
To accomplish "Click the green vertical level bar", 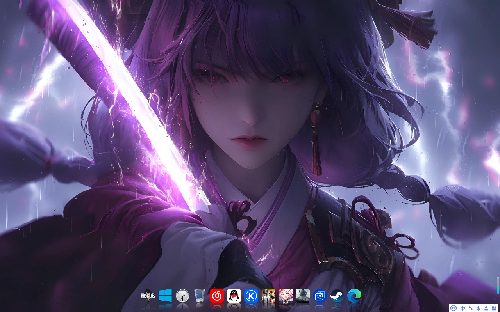I will click(x=498, y=285).
